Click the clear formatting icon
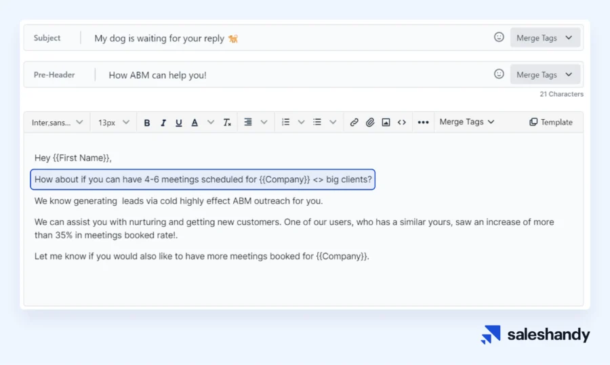Viewport: 610px width, 365px height. [227, 123]
